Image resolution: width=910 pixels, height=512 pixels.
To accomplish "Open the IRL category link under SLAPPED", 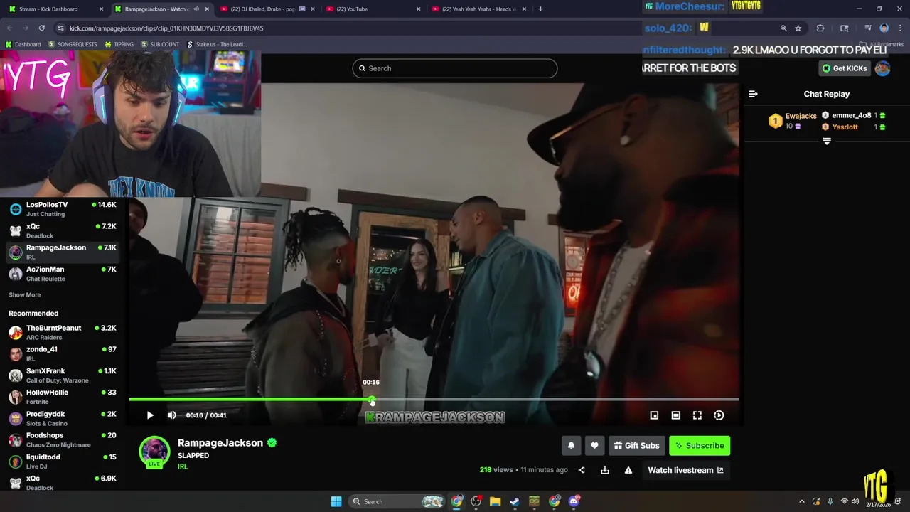I will 183,466.
